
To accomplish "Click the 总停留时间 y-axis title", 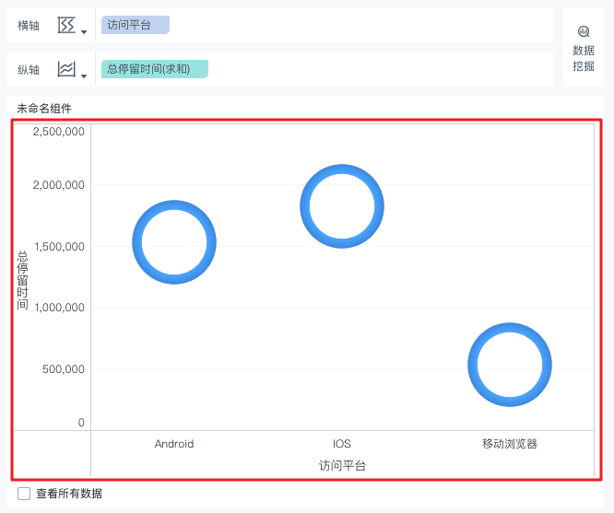I will tap(23, 280).
